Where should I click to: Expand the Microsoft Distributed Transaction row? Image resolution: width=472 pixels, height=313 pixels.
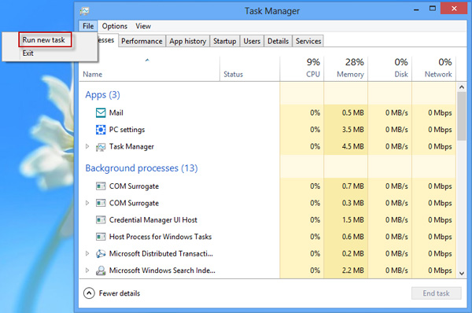click(x=87, y=254)
